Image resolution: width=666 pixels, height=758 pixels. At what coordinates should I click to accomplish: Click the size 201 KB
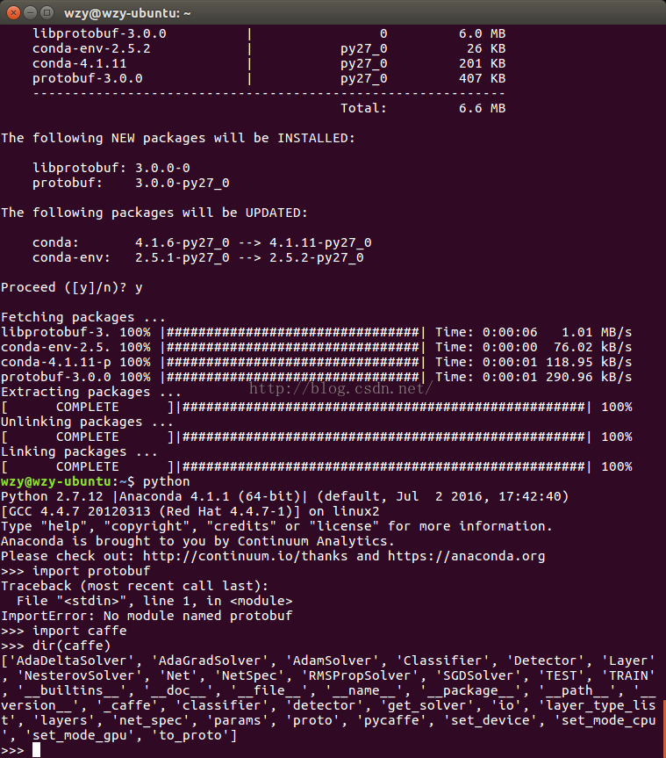(482, 63)
